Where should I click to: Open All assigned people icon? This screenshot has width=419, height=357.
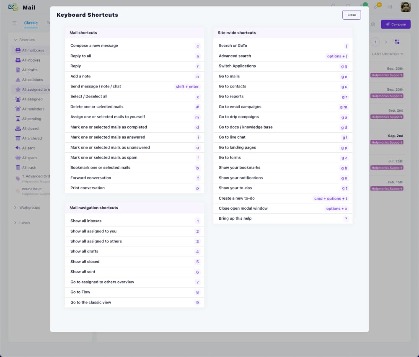point(18,99)
